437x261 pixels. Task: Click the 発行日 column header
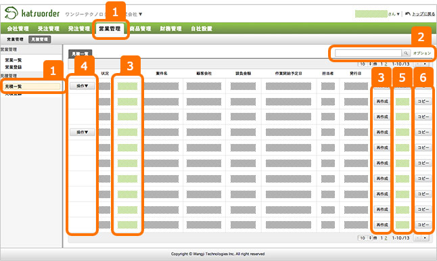(x=356, y=73)
